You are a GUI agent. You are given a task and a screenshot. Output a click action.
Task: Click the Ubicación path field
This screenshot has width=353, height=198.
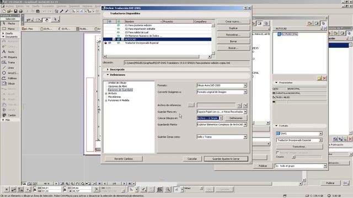tap(186, 63)
